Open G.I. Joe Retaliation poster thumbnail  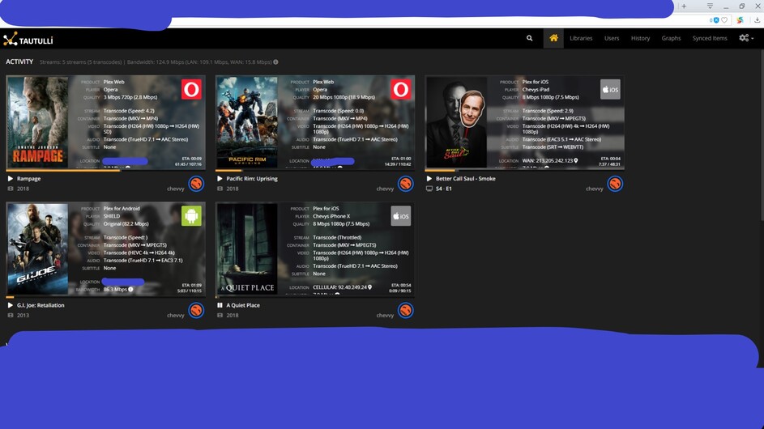pos(38,248)
